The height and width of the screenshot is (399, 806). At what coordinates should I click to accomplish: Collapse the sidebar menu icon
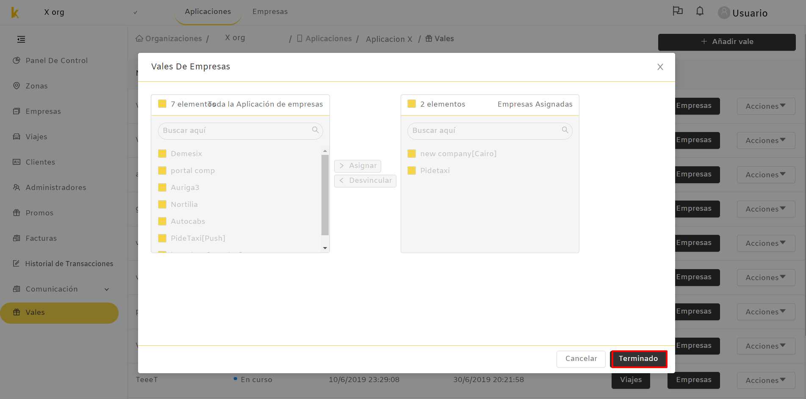coord(21,39)
